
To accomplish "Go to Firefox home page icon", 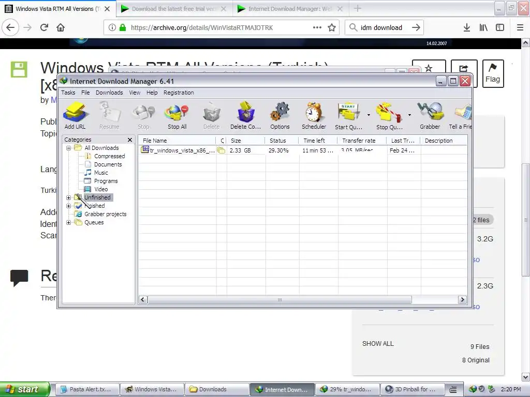I will [61, 27].
